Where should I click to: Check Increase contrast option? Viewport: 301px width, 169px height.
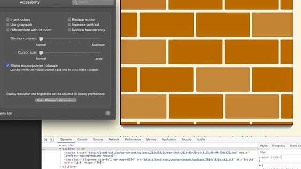69,25
